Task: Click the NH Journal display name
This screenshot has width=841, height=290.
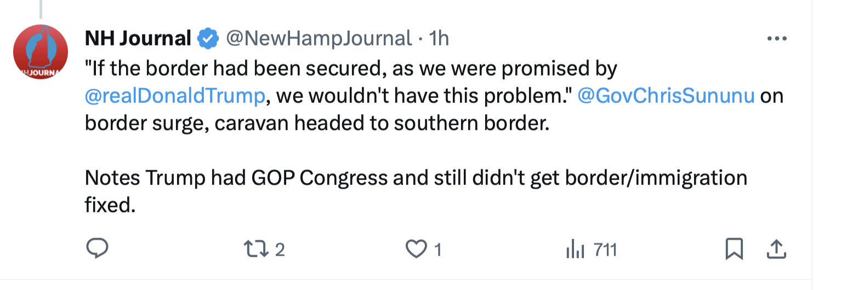Action: (138, 38)
